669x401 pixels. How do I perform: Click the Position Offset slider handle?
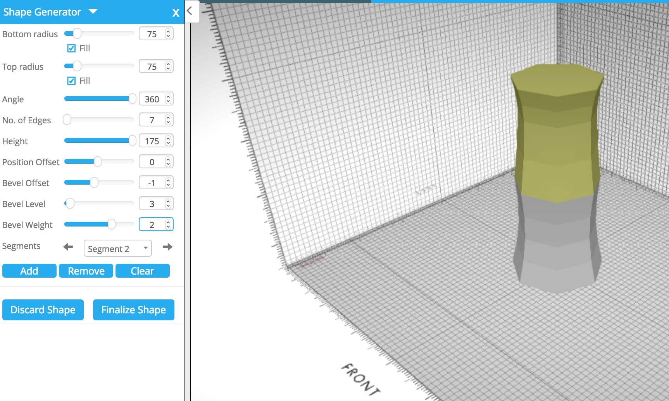tap(97, 161)
